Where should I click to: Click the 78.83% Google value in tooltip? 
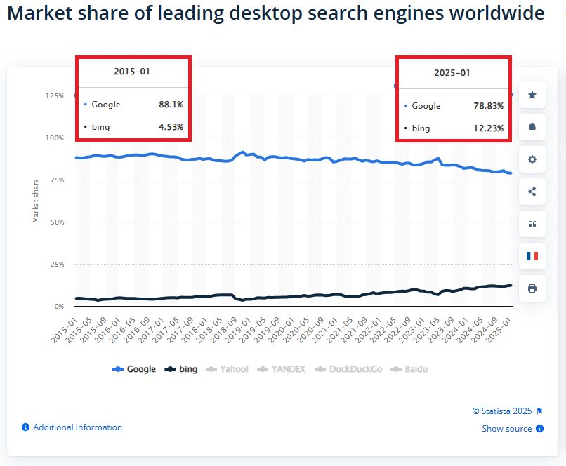pos(488,106)
